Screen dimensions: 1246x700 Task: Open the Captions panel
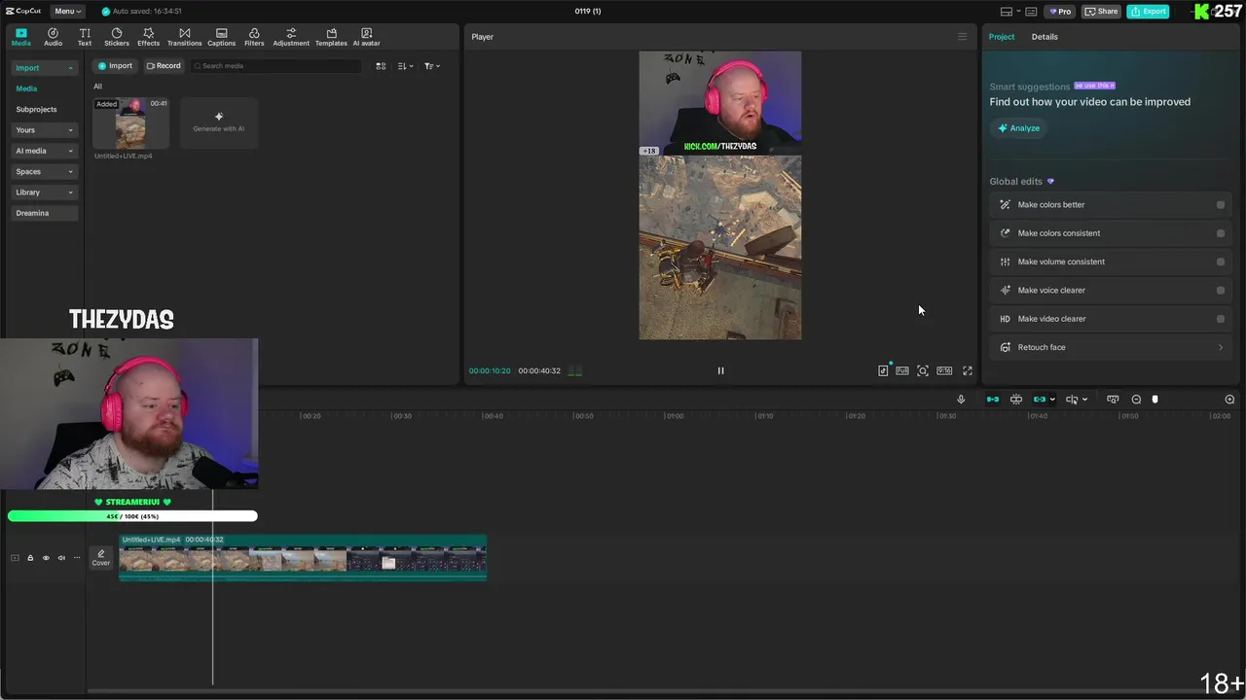pos(221,37)
